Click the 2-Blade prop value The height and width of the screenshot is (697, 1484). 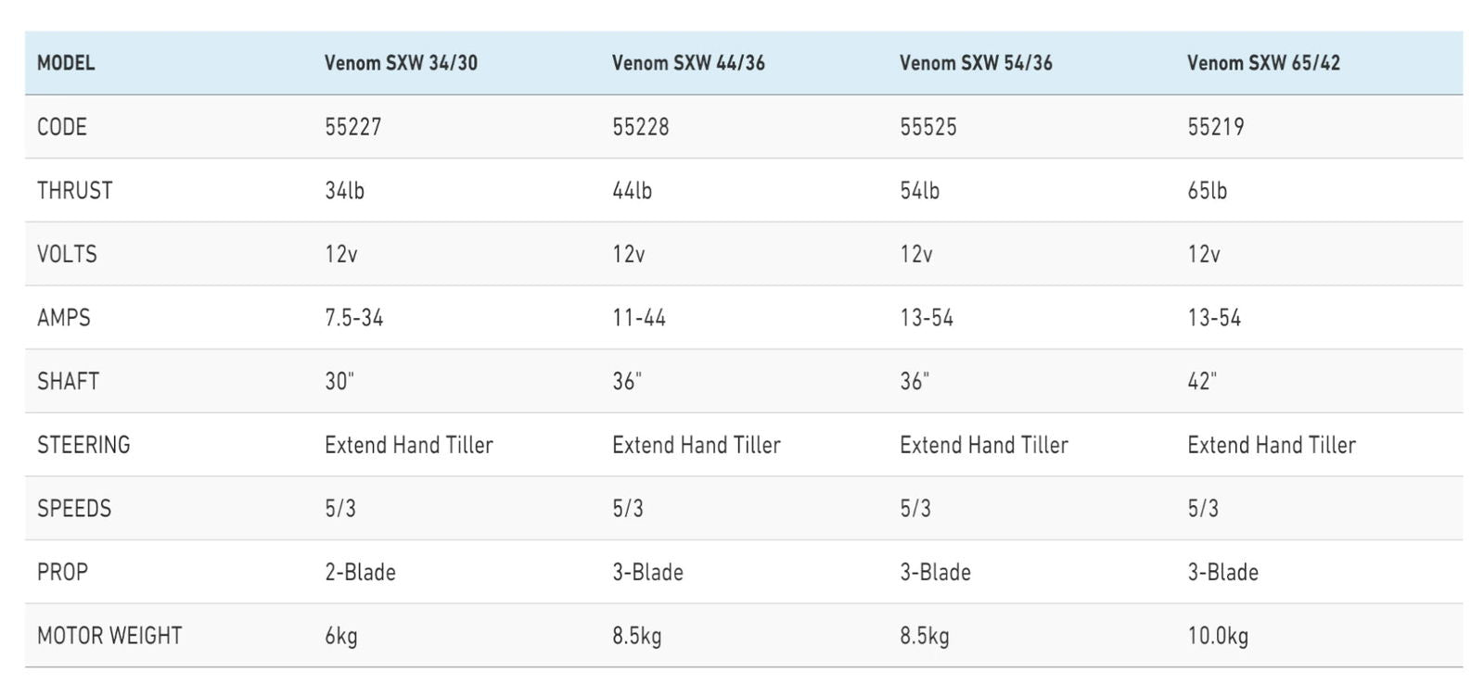(360, 572)
